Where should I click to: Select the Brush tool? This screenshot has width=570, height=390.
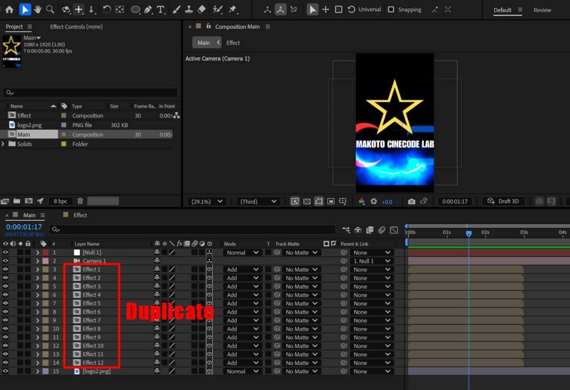tap(176, 9)
